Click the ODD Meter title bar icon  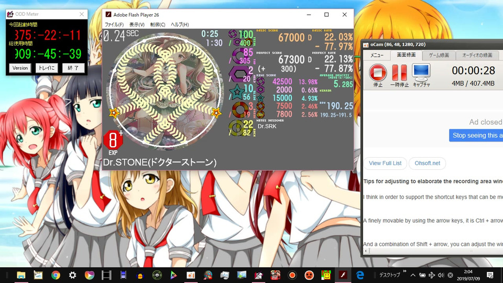[x=10, y=14]
